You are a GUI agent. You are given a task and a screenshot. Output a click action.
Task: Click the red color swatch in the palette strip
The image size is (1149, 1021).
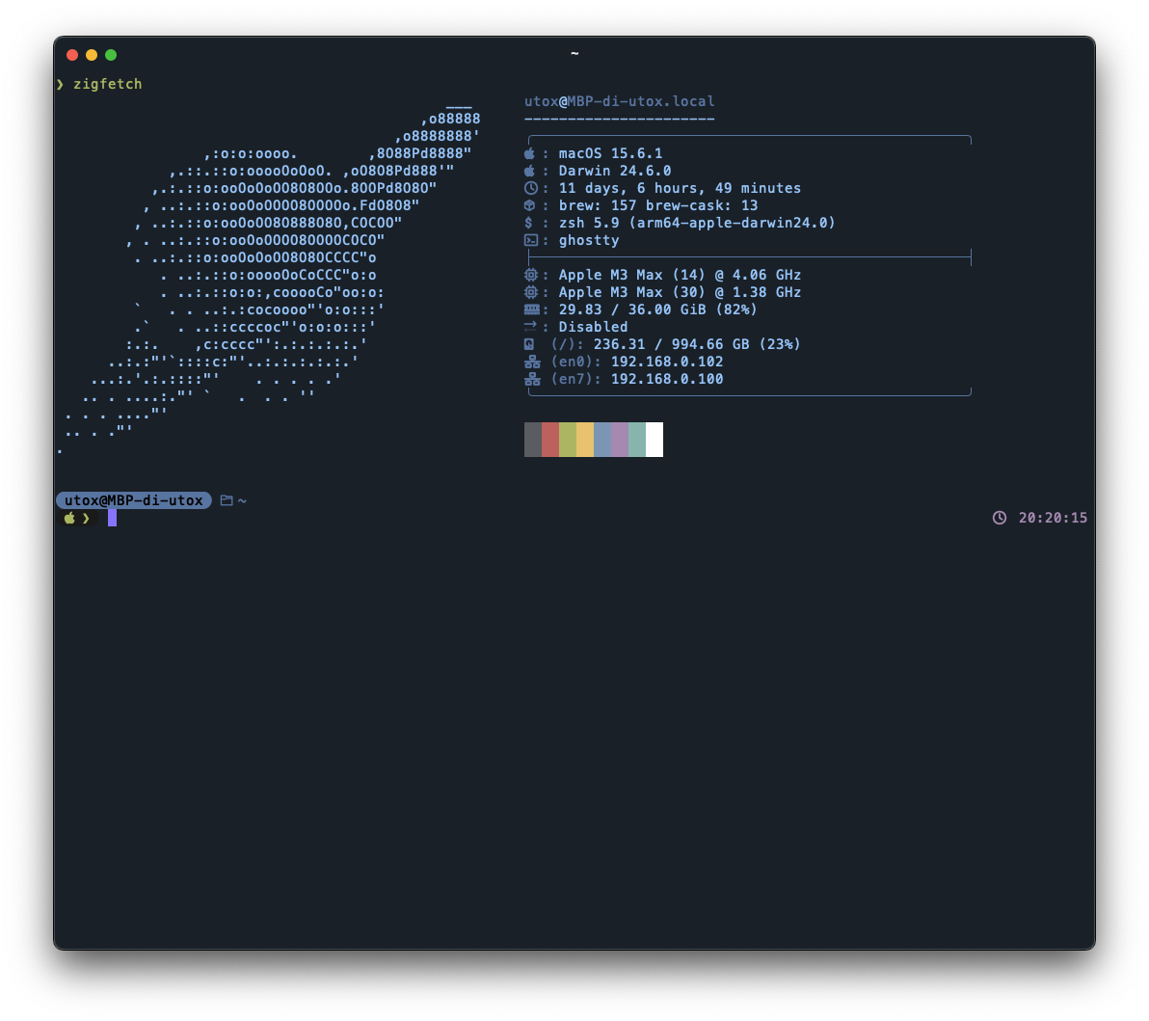pos(551,439)
